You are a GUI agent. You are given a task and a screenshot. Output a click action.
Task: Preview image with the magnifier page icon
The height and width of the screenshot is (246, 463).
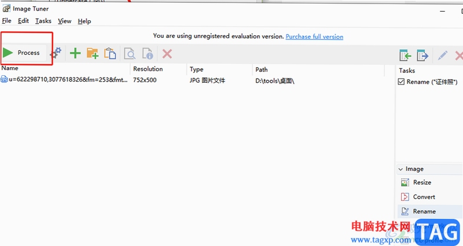pyautogui.click(x=130, y=54)
